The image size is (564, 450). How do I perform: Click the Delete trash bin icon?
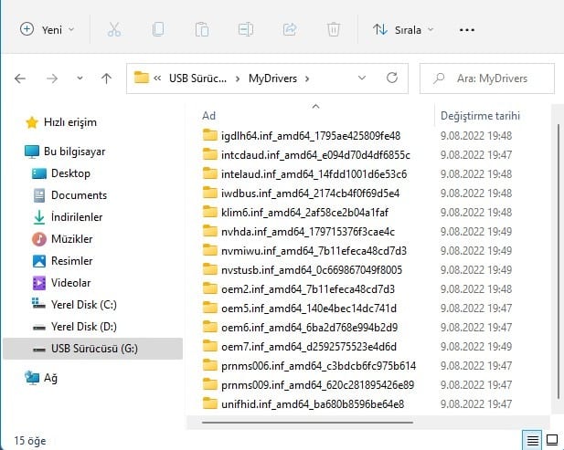pyautogui.click(x=334, y=29)
